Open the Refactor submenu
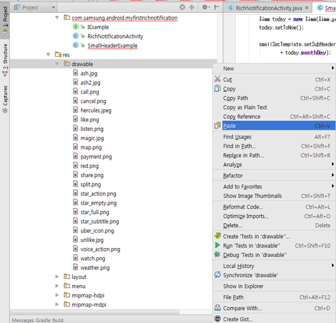 233,175
